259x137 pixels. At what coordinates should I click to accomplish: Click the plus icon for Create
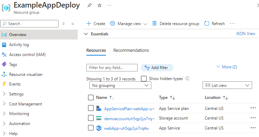[x=89, y=24]
